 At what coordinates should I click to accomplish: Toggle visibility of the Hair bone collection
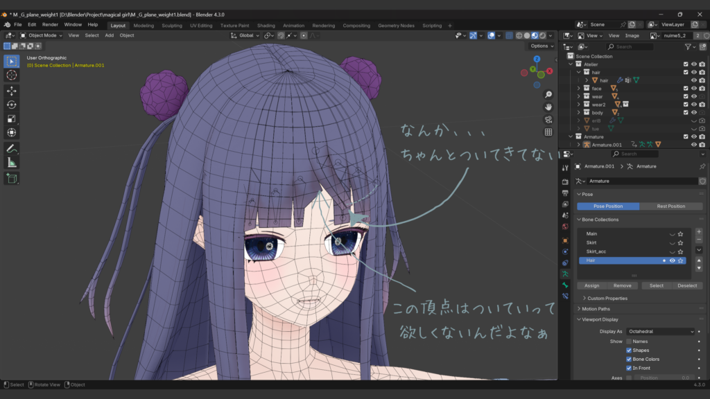coord(673,260)
